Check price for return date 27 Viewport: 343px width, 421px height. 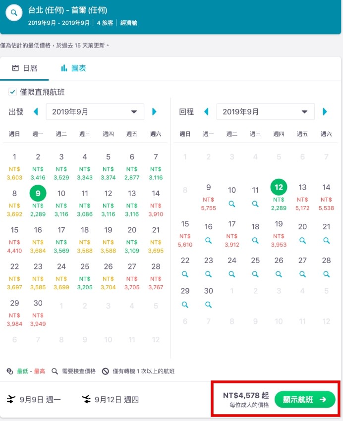tap(302, 274)
